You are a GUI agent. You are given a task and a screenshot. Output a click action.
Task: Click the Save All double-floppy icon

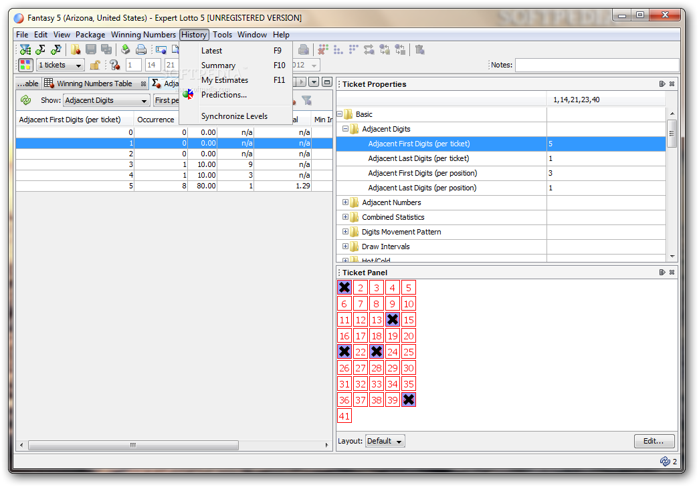106,49
